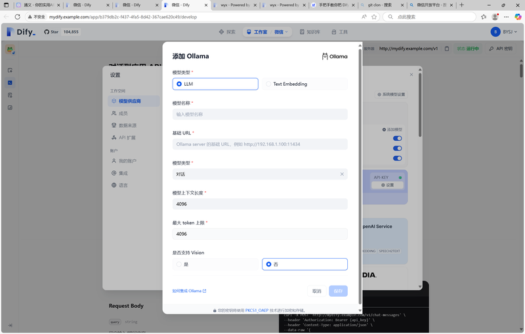Viewport: 525px width, 334px height.
Task: Click the dialog vertical scrollbar
Action: 360,176
